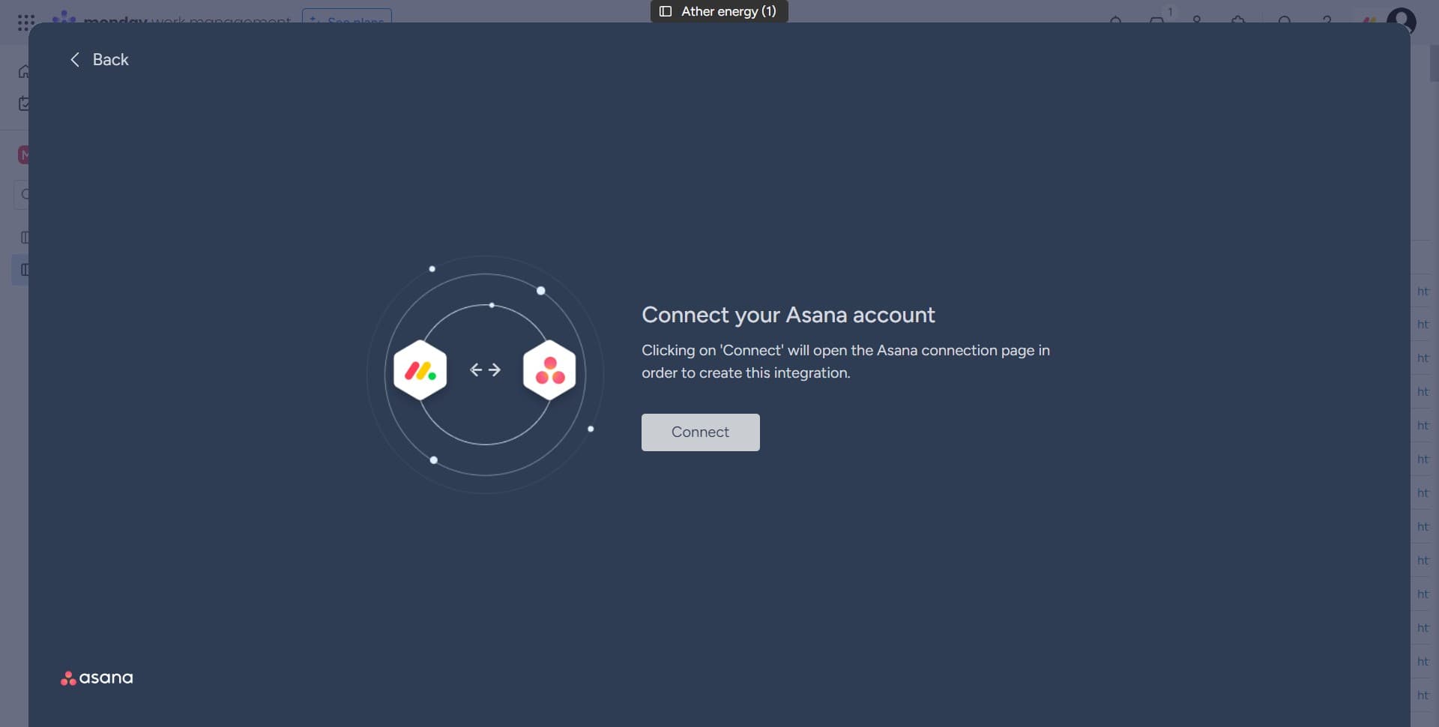
Task: Switch to the Ather energy browser tab
Action: pyautogui.click(x=718, y=10)
